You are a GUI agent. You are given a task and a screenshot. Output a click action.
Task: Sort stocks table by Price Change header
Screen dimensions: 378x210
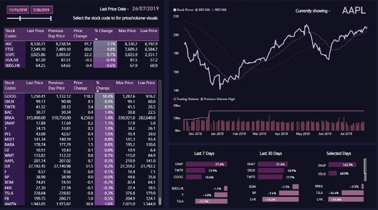coord(80,85)
